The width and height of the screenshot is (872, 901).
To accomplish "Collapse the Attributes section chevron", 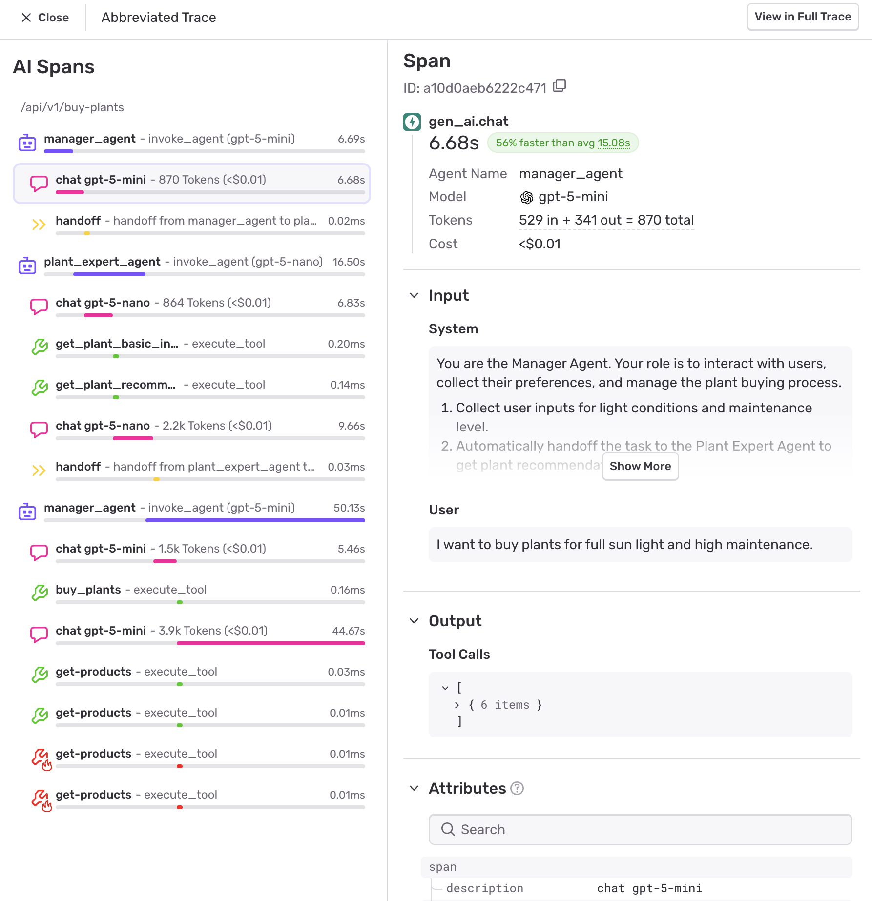I will coord(415,788).
